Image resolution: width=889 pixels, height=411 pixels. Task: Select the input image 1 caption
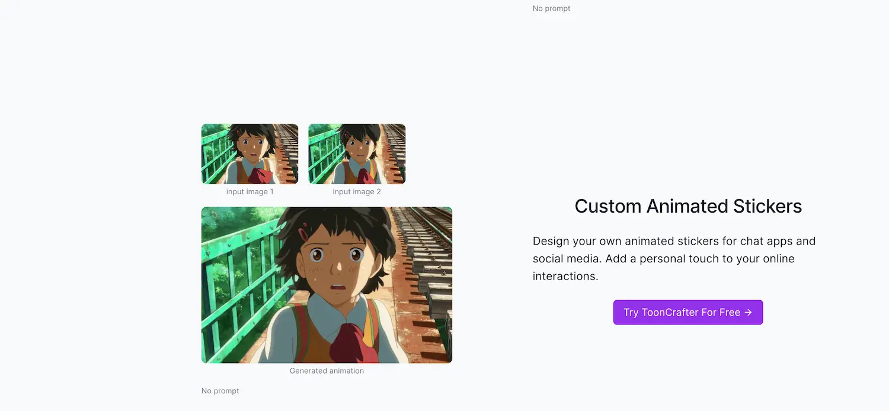250,191
